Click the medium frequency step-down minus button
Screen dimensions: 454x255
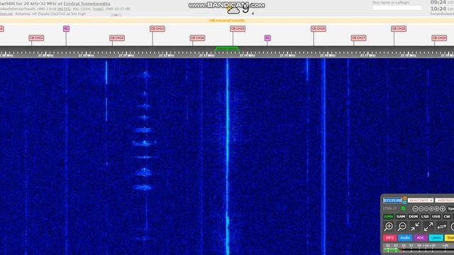point(421,208)
